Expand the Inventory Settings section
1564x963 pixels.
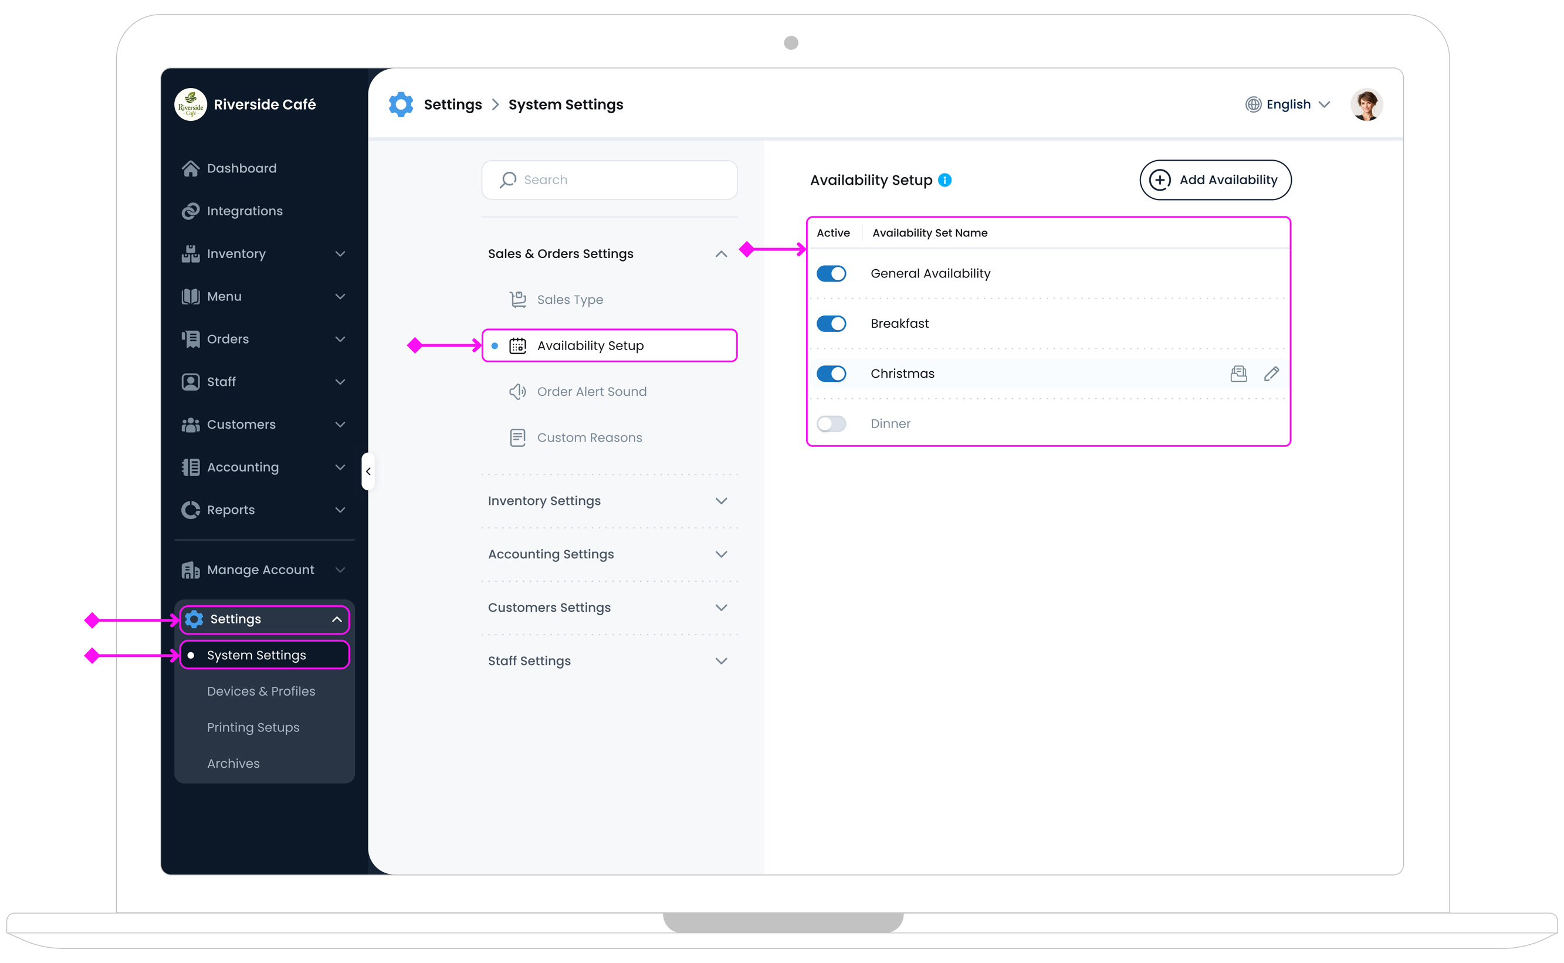[x=721, y=501]
